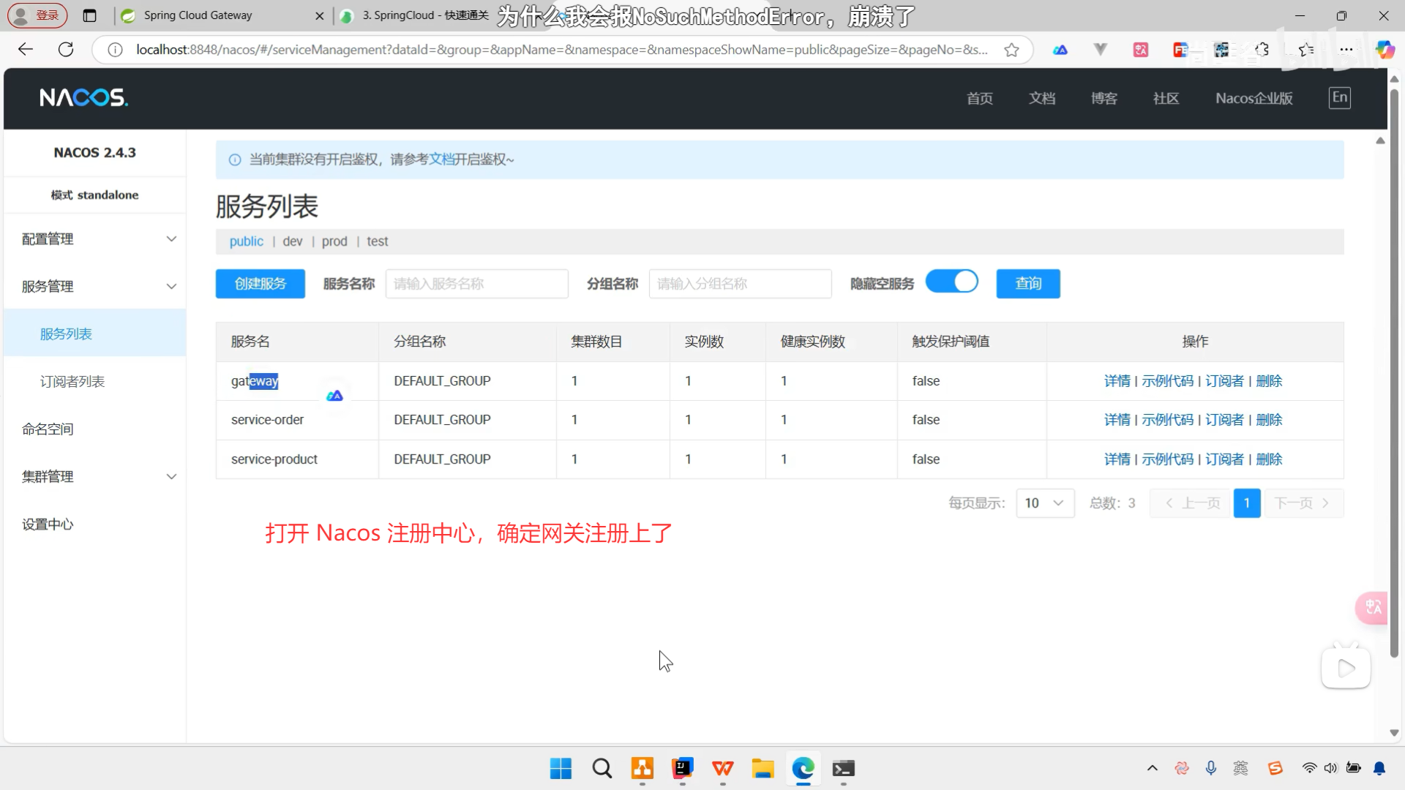Open the terminal app in taskbar
The height and width of the screenshot is (790, 1405).
pos(843,768)
